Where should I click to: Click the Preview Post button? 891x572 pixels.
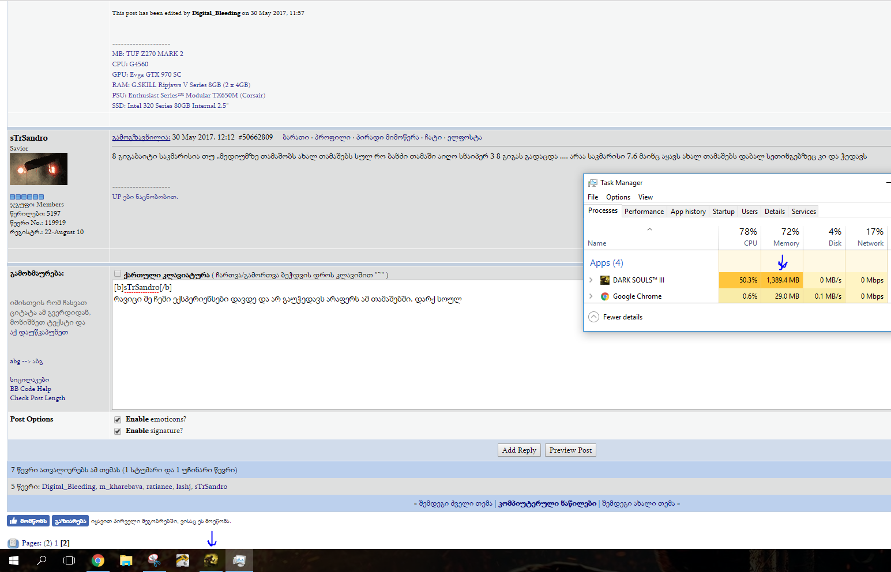[x=570, y=450]
